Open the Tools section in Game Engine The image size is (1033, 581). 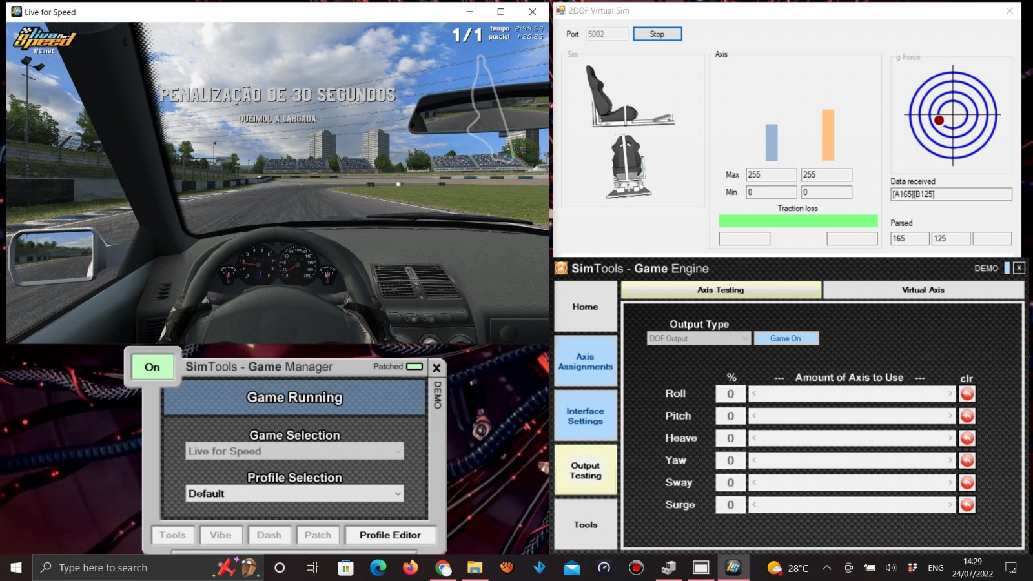(x=585, y=524)
